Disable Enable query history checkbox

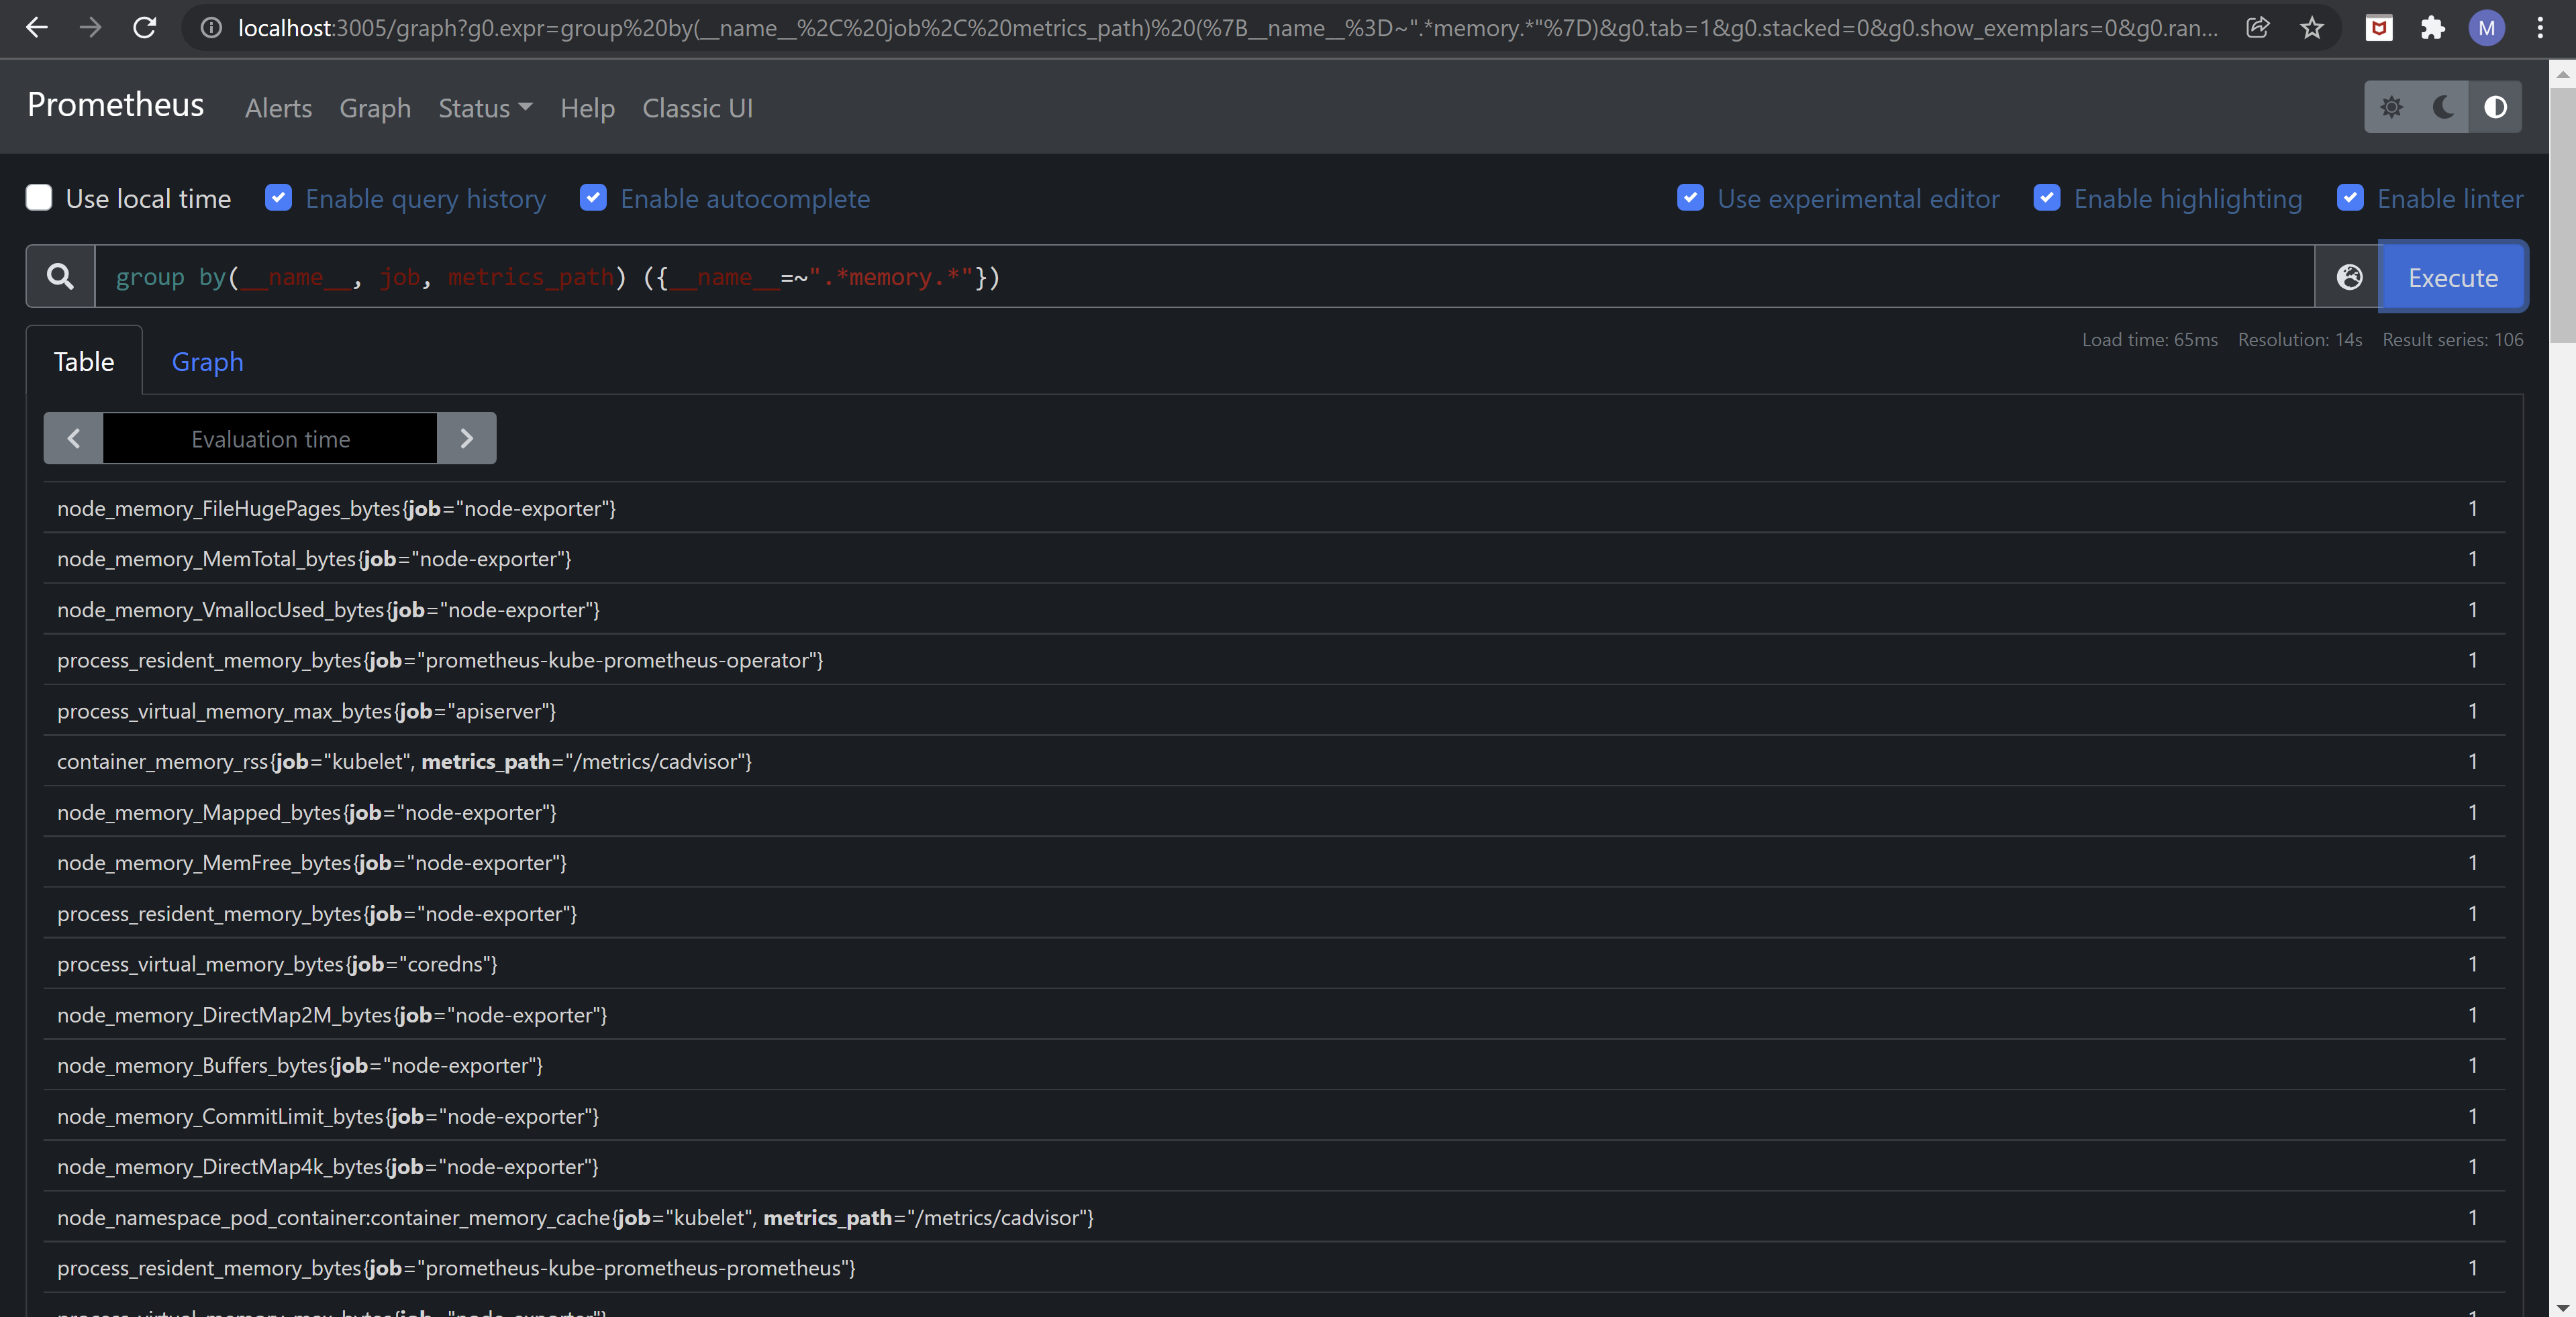tap(279, 198)
